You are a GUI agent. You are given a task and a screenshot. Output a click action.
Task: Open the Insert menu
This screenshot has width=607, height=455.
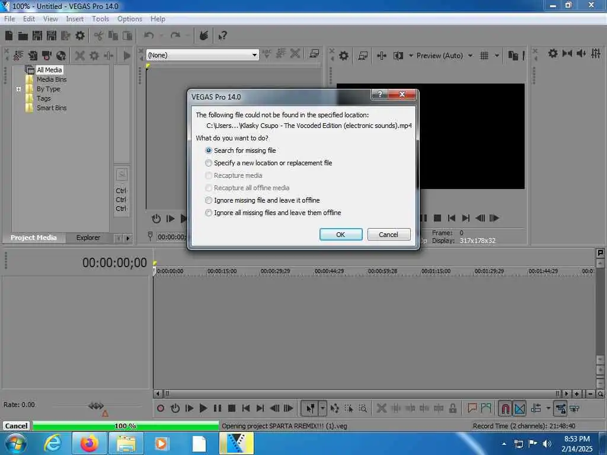point(75,19)
